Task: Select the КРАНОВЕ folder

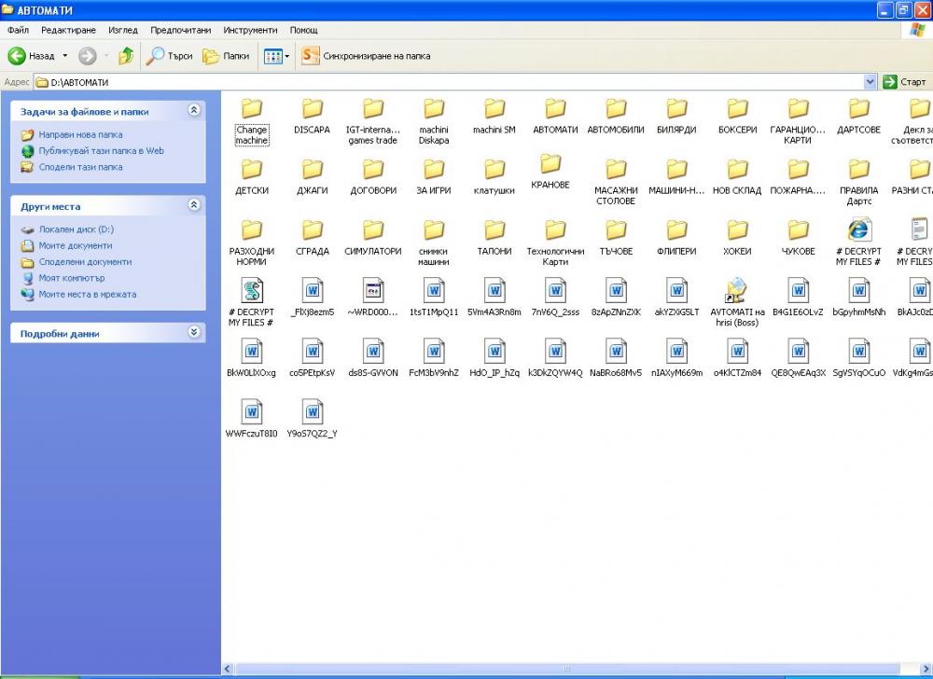Action: 550,172
